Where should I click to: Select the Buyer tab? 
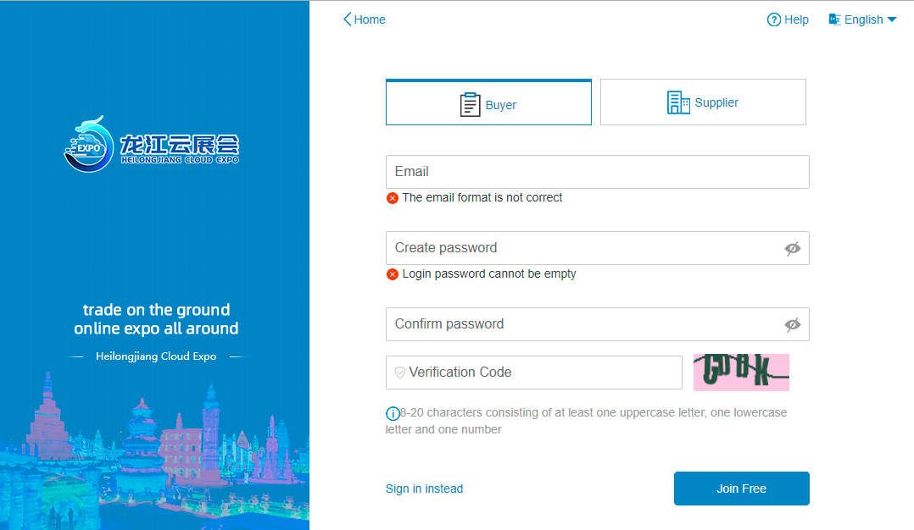[x=488, y=102]
